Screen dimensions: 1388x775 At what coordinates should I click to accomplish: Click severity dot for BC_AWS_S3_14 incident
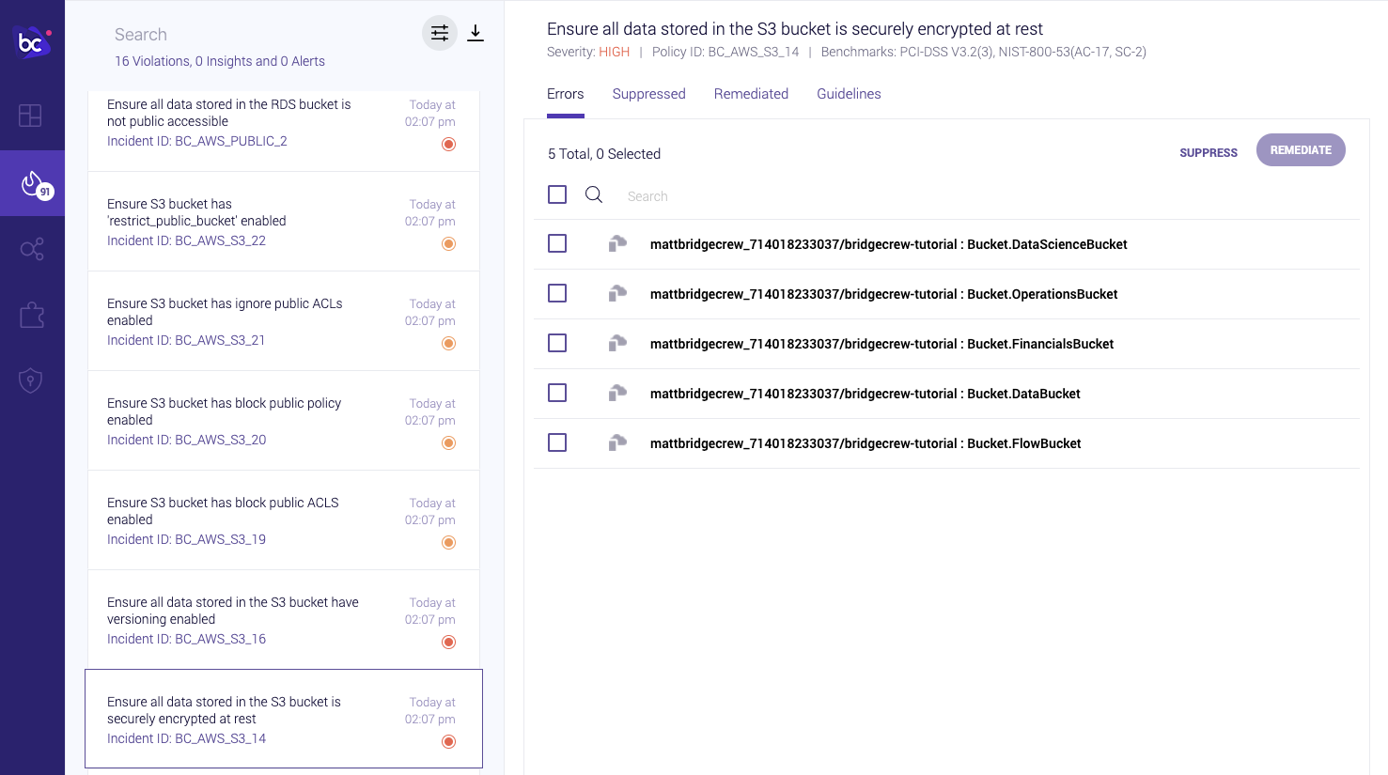click(449, 742)
